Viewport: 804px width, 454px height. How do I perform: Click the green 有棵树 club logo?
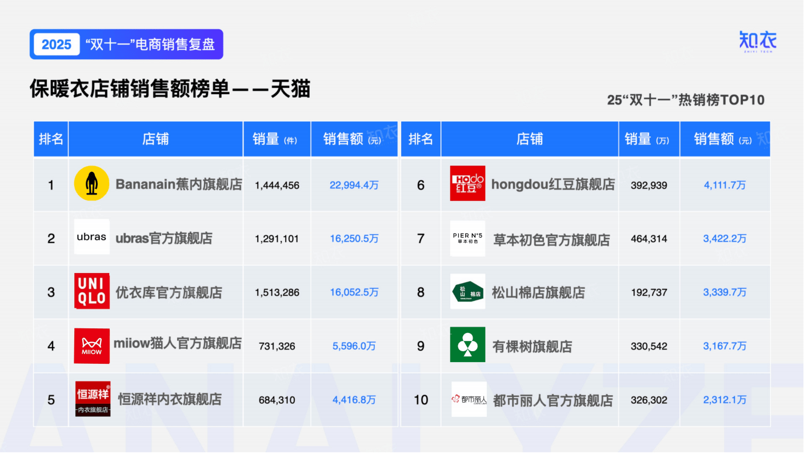[x=467, y=345]
